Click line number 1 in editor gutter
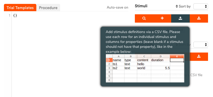This screenshot has width=213, height=97. [9, 16]
